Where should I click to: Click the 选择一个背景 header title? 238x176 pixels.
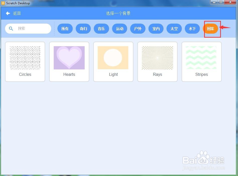tap(118, 13)
